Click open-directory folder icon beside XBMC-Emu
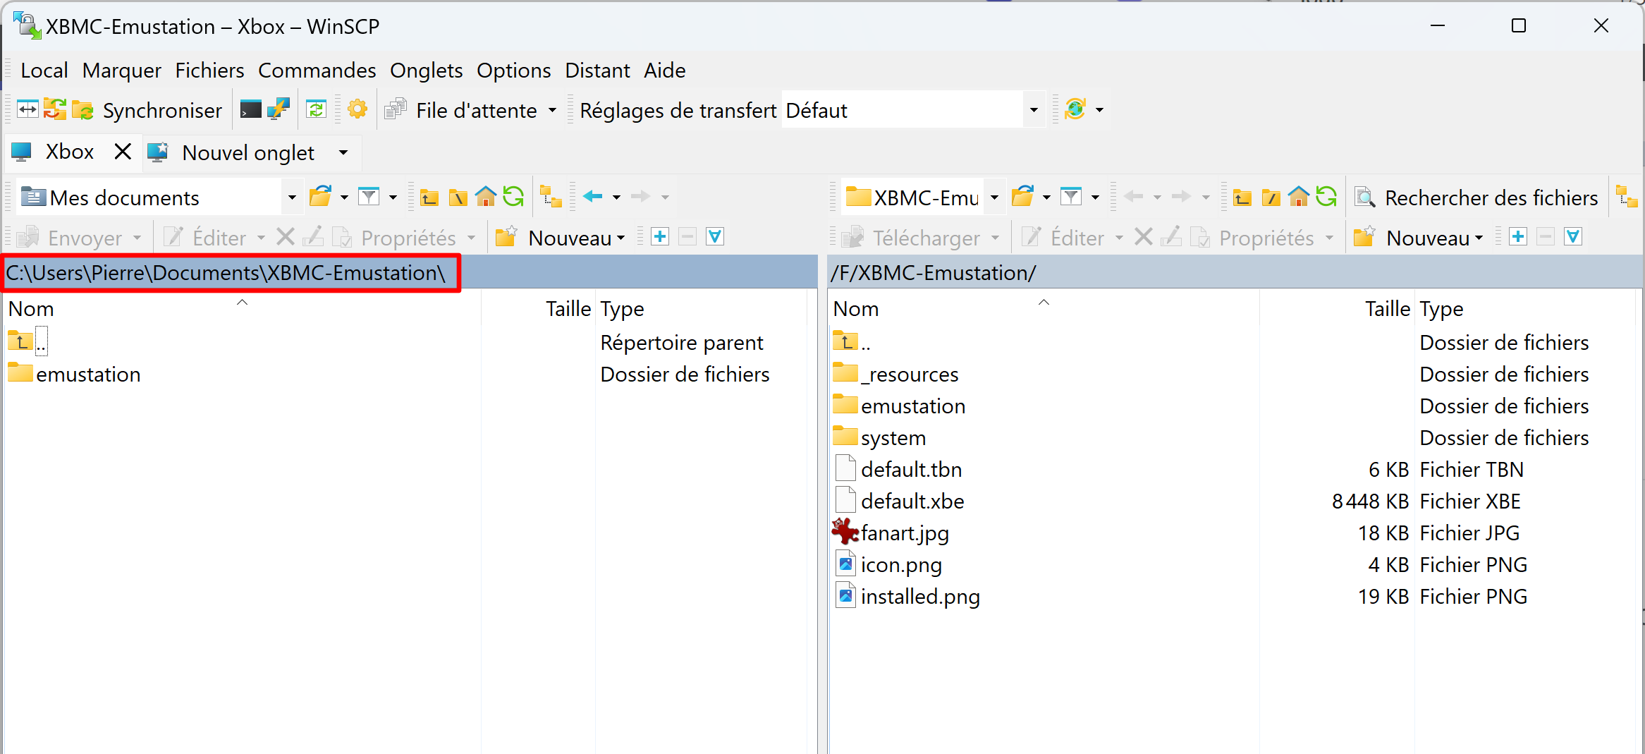The width and height of the screenshot is (1645, 754). [1023, 197]
